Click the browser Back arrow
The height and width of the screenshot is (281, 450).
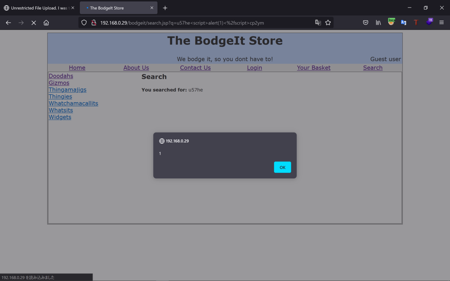tap(8, 23)
